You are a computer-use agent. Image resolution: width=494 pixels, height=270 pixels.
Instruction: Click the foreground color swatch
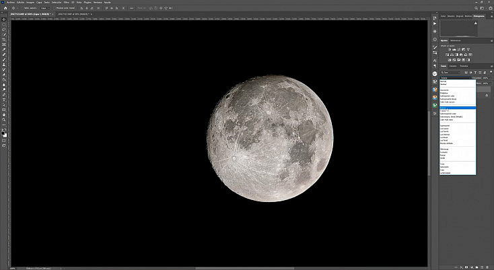pos(3,133)
